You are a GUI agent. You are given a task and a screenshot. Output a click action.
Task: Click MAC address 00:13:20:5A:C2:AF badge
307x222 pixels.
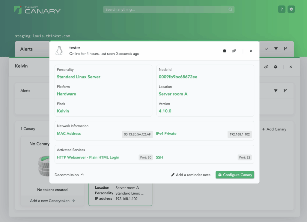tap(137, 134)
